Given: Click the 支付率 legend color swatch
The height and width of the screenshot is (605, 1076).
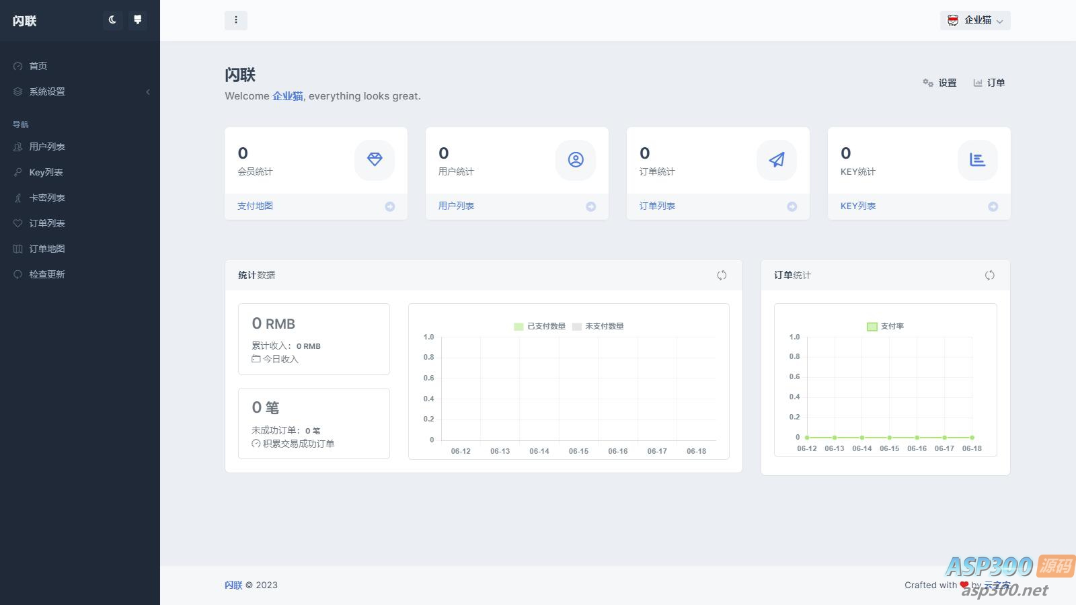Looking at the screenshot, I should (x=872, y=326).
